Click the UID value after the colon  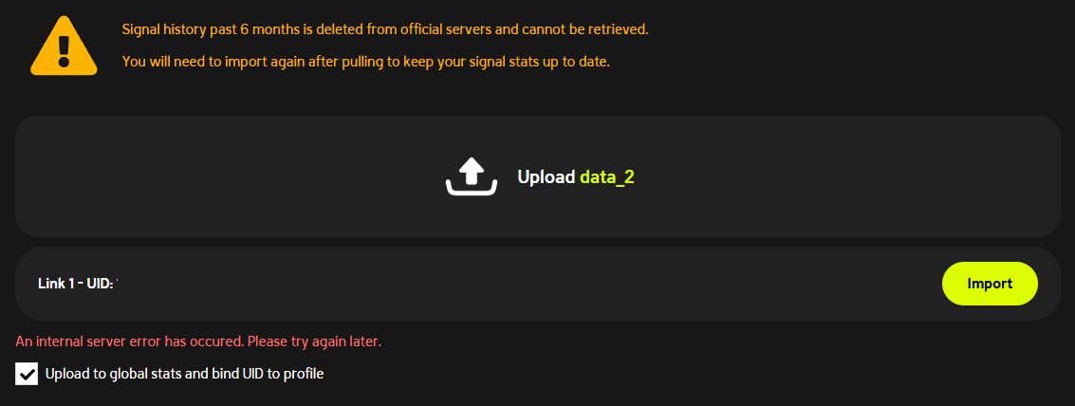pyautogui.click(x=118, y=284)
